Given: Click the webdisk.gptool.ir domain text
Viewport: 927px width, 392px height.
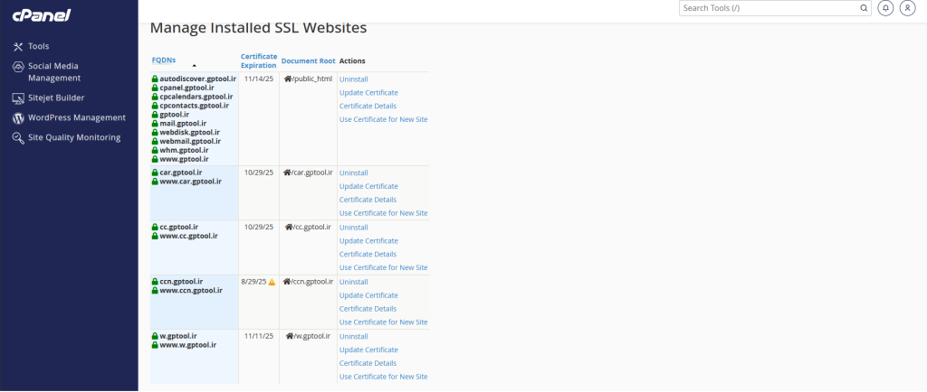Looking at the screenshot, I should pos(190,133).
